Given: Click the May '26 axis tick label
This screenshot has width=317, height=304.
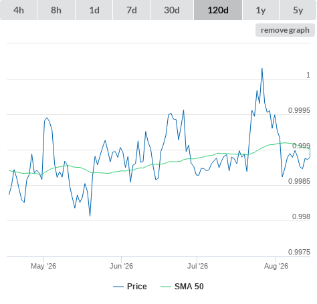Looking at the screenshot, I should [43, 266].
